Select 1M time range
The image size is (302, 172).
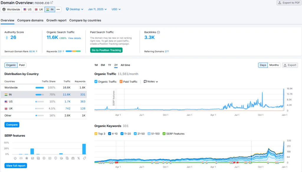pos(96,65)
